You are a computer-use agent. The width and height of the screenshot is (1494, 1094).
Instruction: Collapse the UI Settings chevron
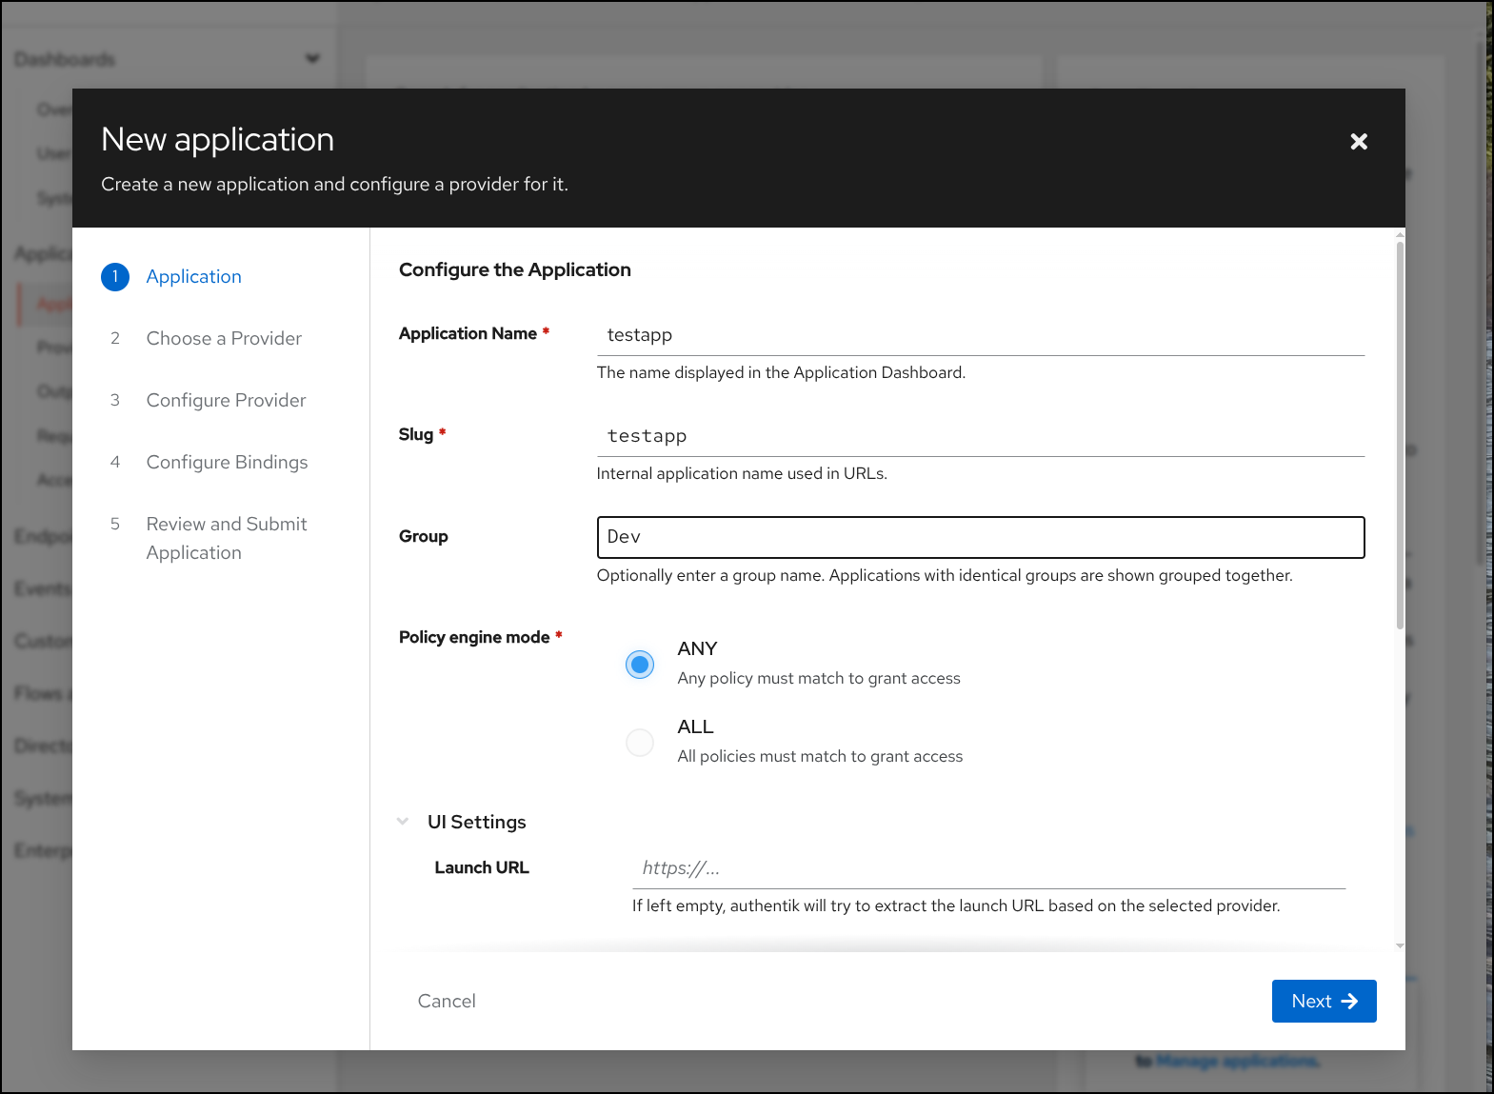tap(403, 822)
